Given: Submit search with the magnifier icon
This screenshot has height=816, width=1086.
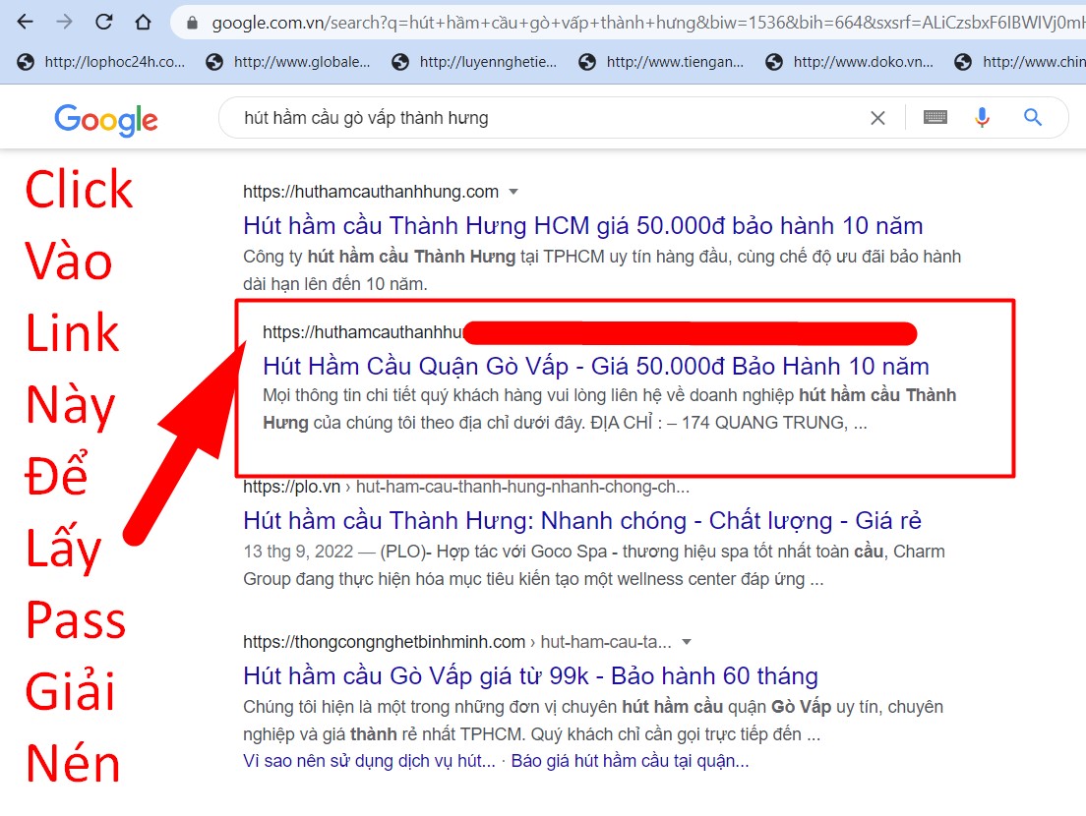Looking at the screenshot, I should pos(1033,118).
